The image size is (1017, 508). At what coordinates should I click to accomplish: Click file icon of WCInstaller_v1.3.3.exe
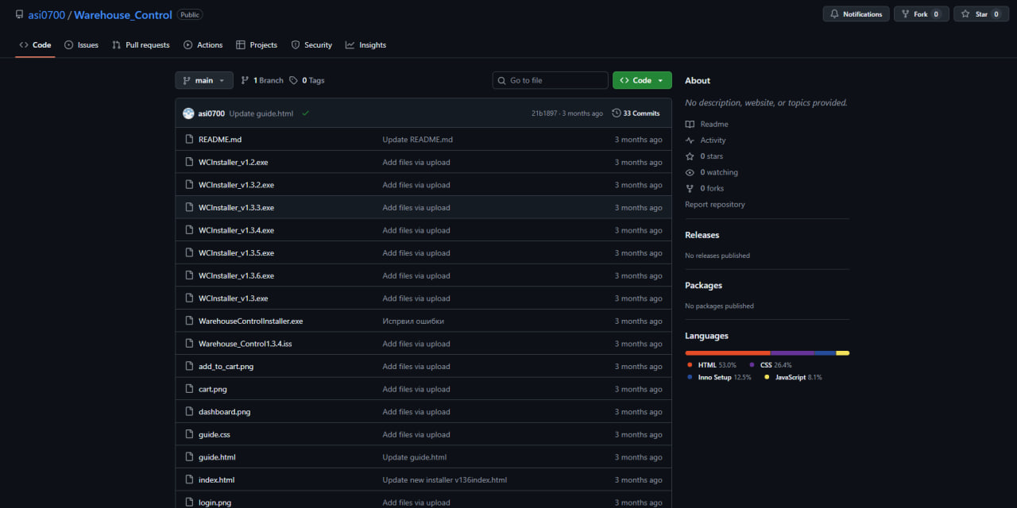click(189, 207)
